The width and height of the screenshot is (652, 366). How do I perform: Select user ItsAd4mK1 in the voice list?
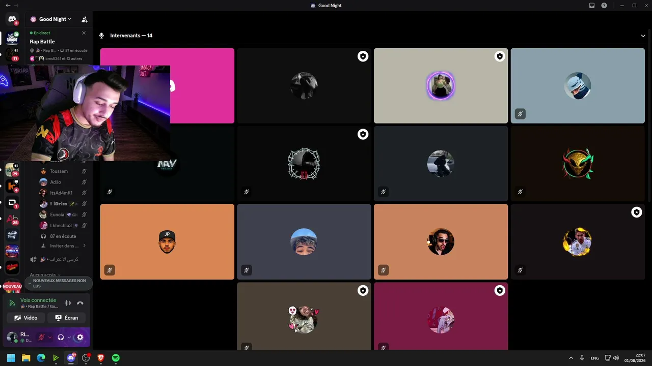point(63,193)
